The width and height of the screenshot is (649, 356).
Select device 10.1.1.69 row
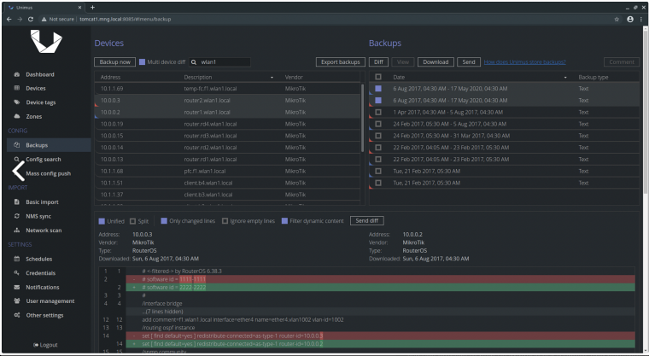tap(228, 89)
